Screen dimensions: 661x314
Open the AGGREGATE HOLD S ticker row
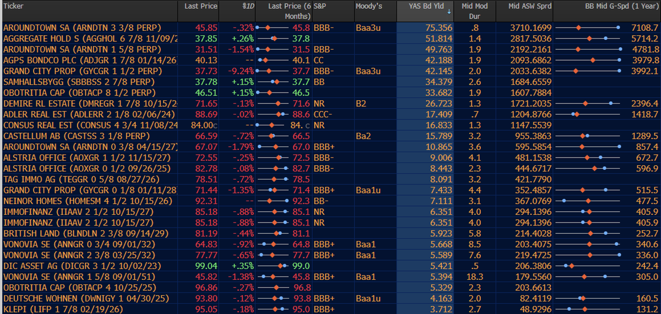(x=89, y=39)
